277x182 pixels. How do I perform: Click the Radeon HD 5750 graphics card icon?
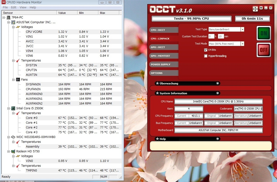(x=13, y=151)
